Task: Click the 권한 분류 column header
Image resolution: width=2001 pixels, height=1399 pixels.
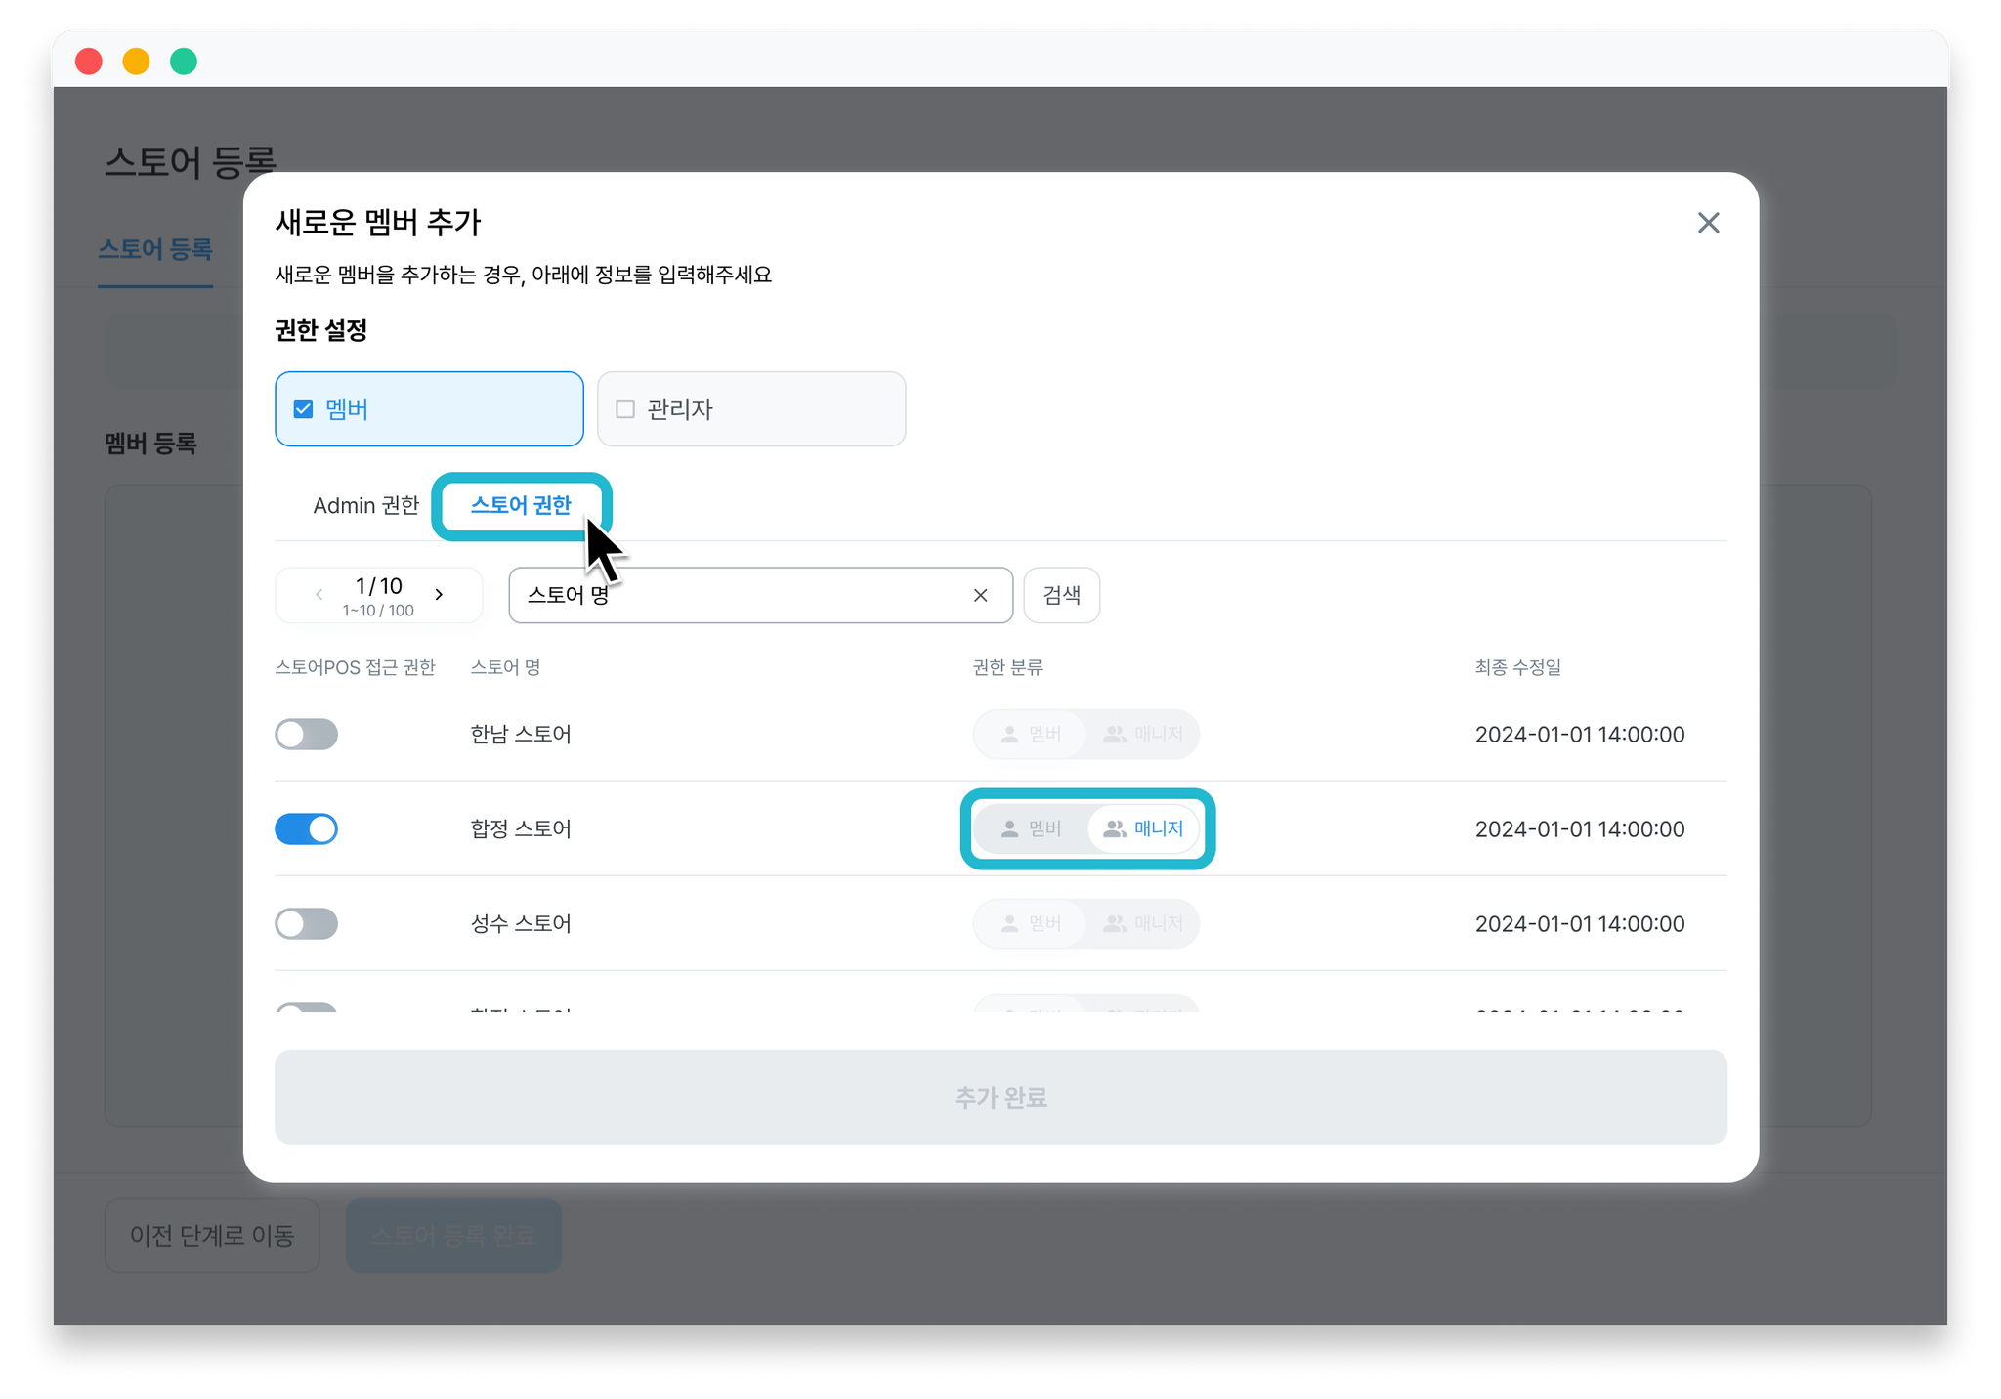Action: (x=1007, y=667)
